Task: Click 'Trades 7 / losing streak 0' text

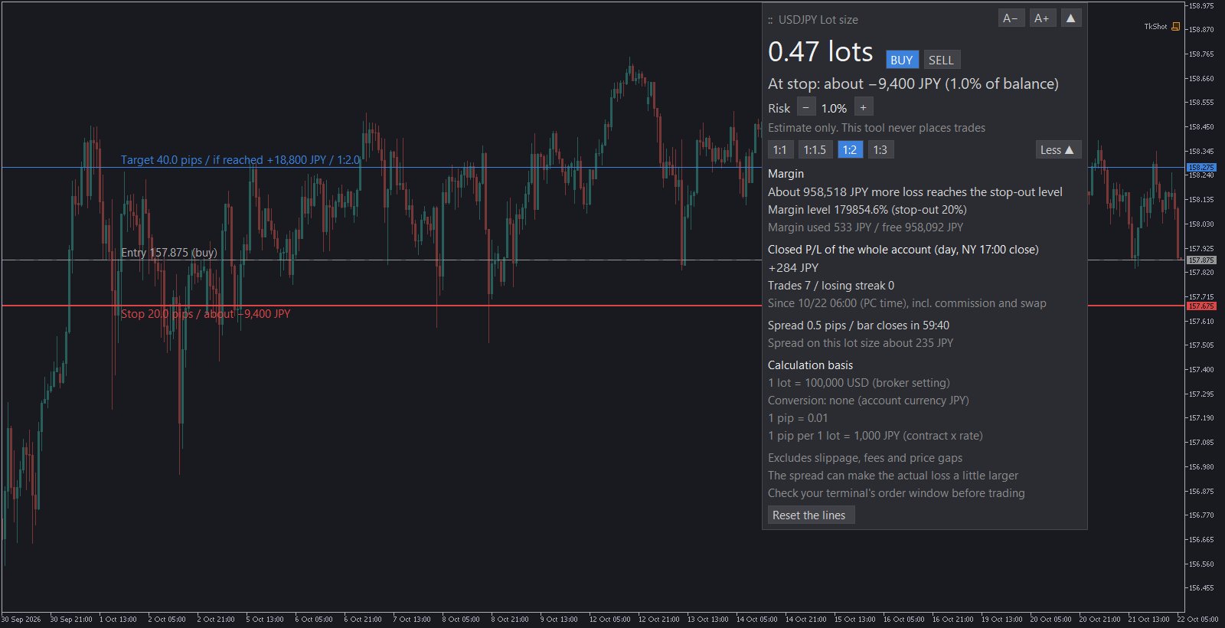Action: point(831,286)
